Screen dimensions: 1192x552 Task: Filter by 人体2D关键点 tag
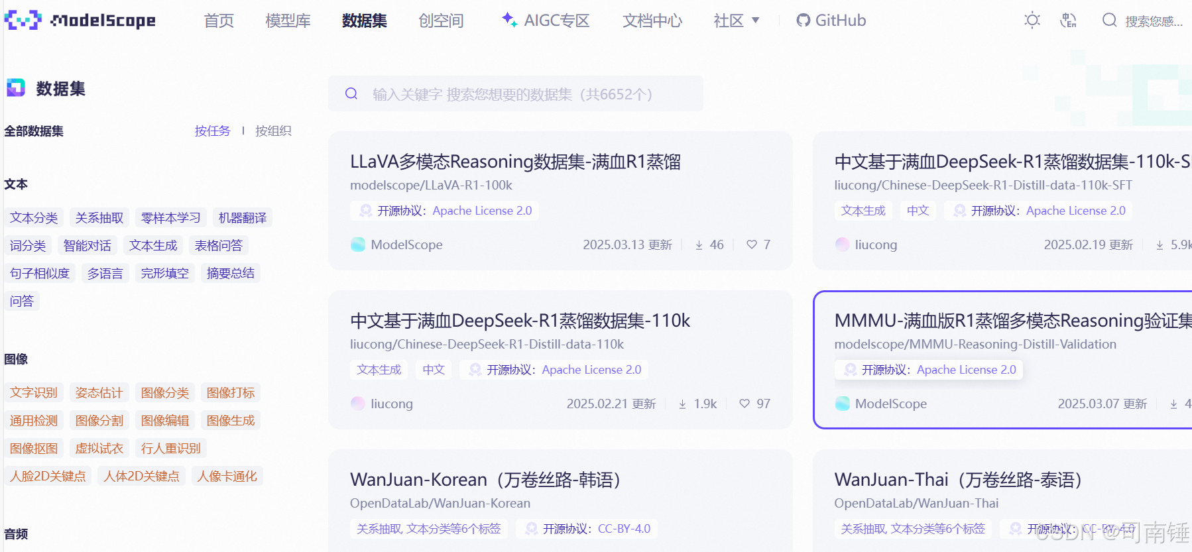(142, 476)
